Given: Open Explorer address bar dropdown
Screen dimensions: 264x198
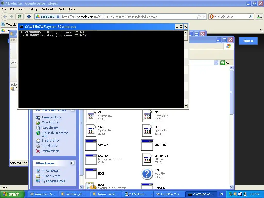Looking at the screenshot, I should point(216,63).
